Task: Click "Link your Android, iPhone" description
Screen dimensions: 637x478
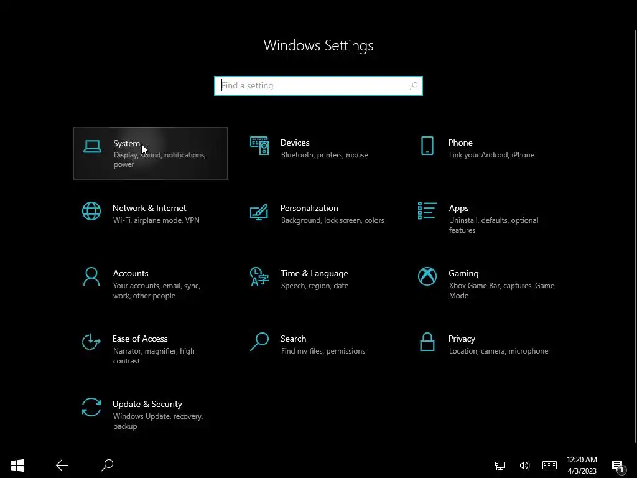Action: coord(491,155)
